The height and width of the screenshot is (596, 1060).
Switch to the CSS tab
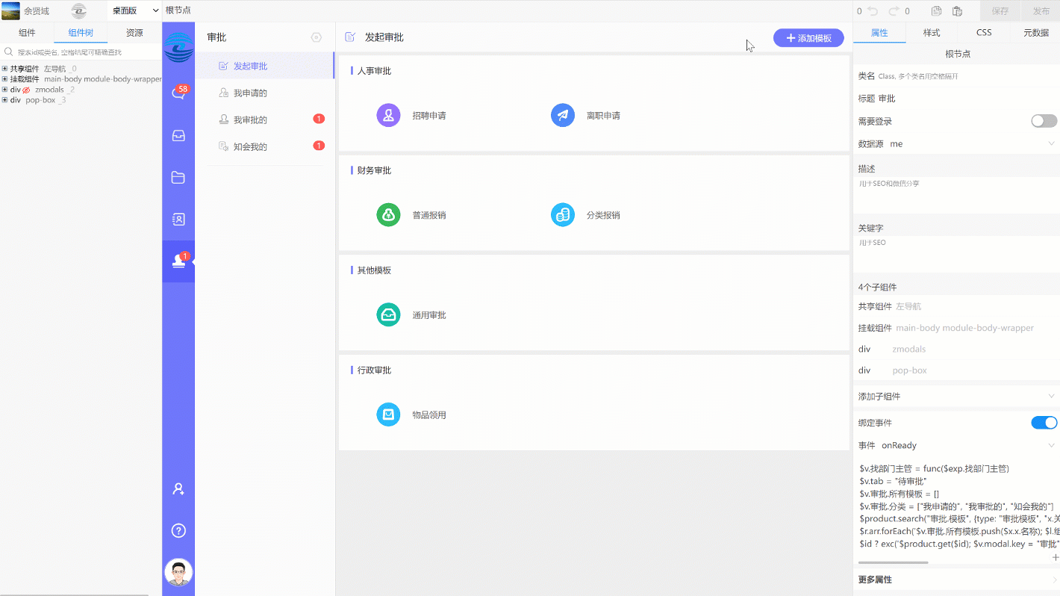point(984,33)
